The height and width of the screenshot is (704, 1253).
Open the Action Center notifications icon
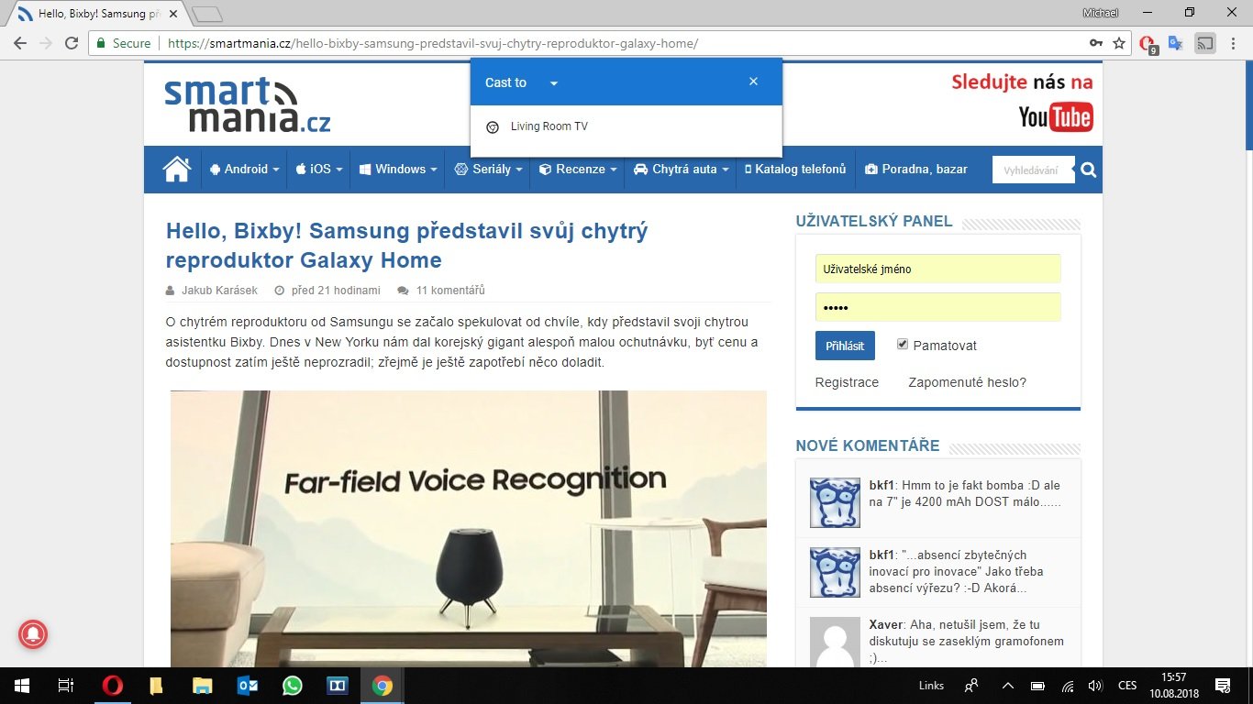coord(1222,686)
